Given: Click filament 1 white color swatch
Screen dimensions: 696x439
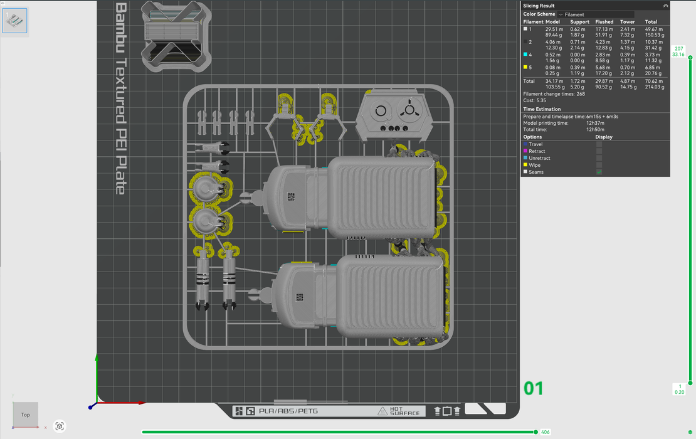Looking at the screenshot, I should pos(526,29).
